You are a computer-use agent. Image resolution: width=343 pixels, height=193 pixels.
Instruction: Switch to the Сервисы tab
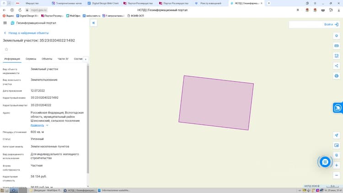[x=31, y=59]
